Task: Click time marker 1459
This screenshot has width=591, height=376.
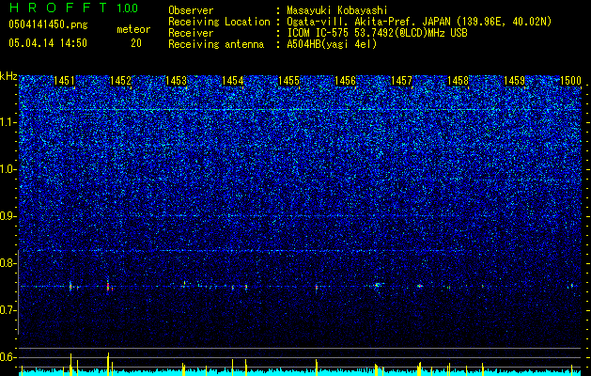Action: 514,80
